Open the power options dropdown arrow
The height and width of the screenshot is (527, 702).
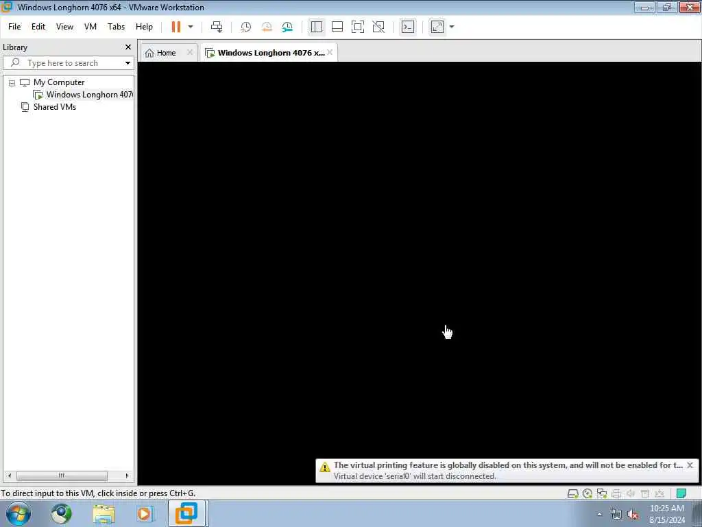click(191, 27)
